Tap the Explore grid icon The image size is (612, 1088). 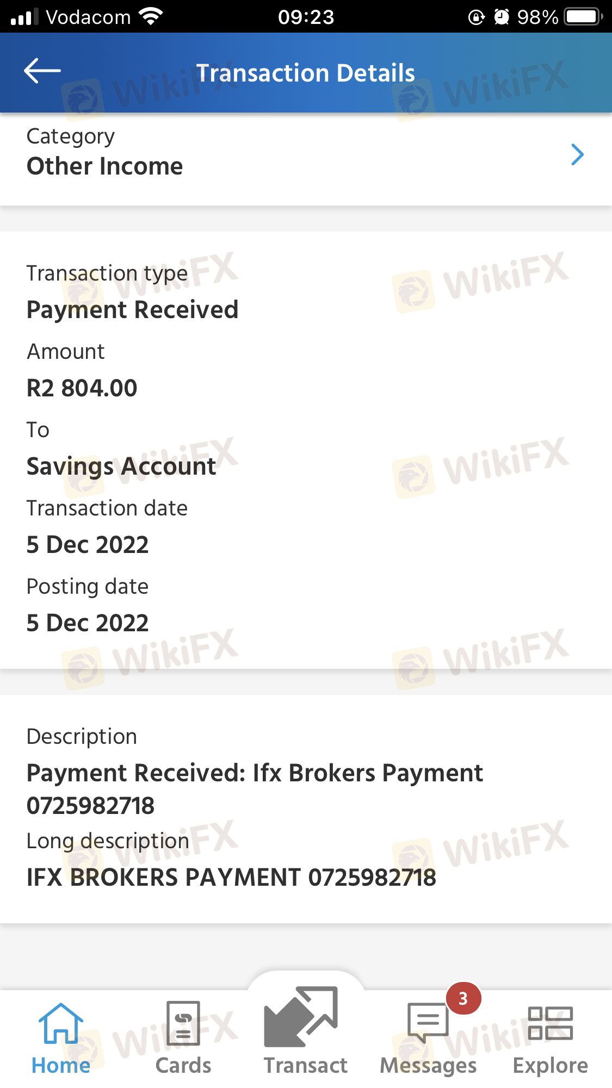click(x=550, y=1023)
